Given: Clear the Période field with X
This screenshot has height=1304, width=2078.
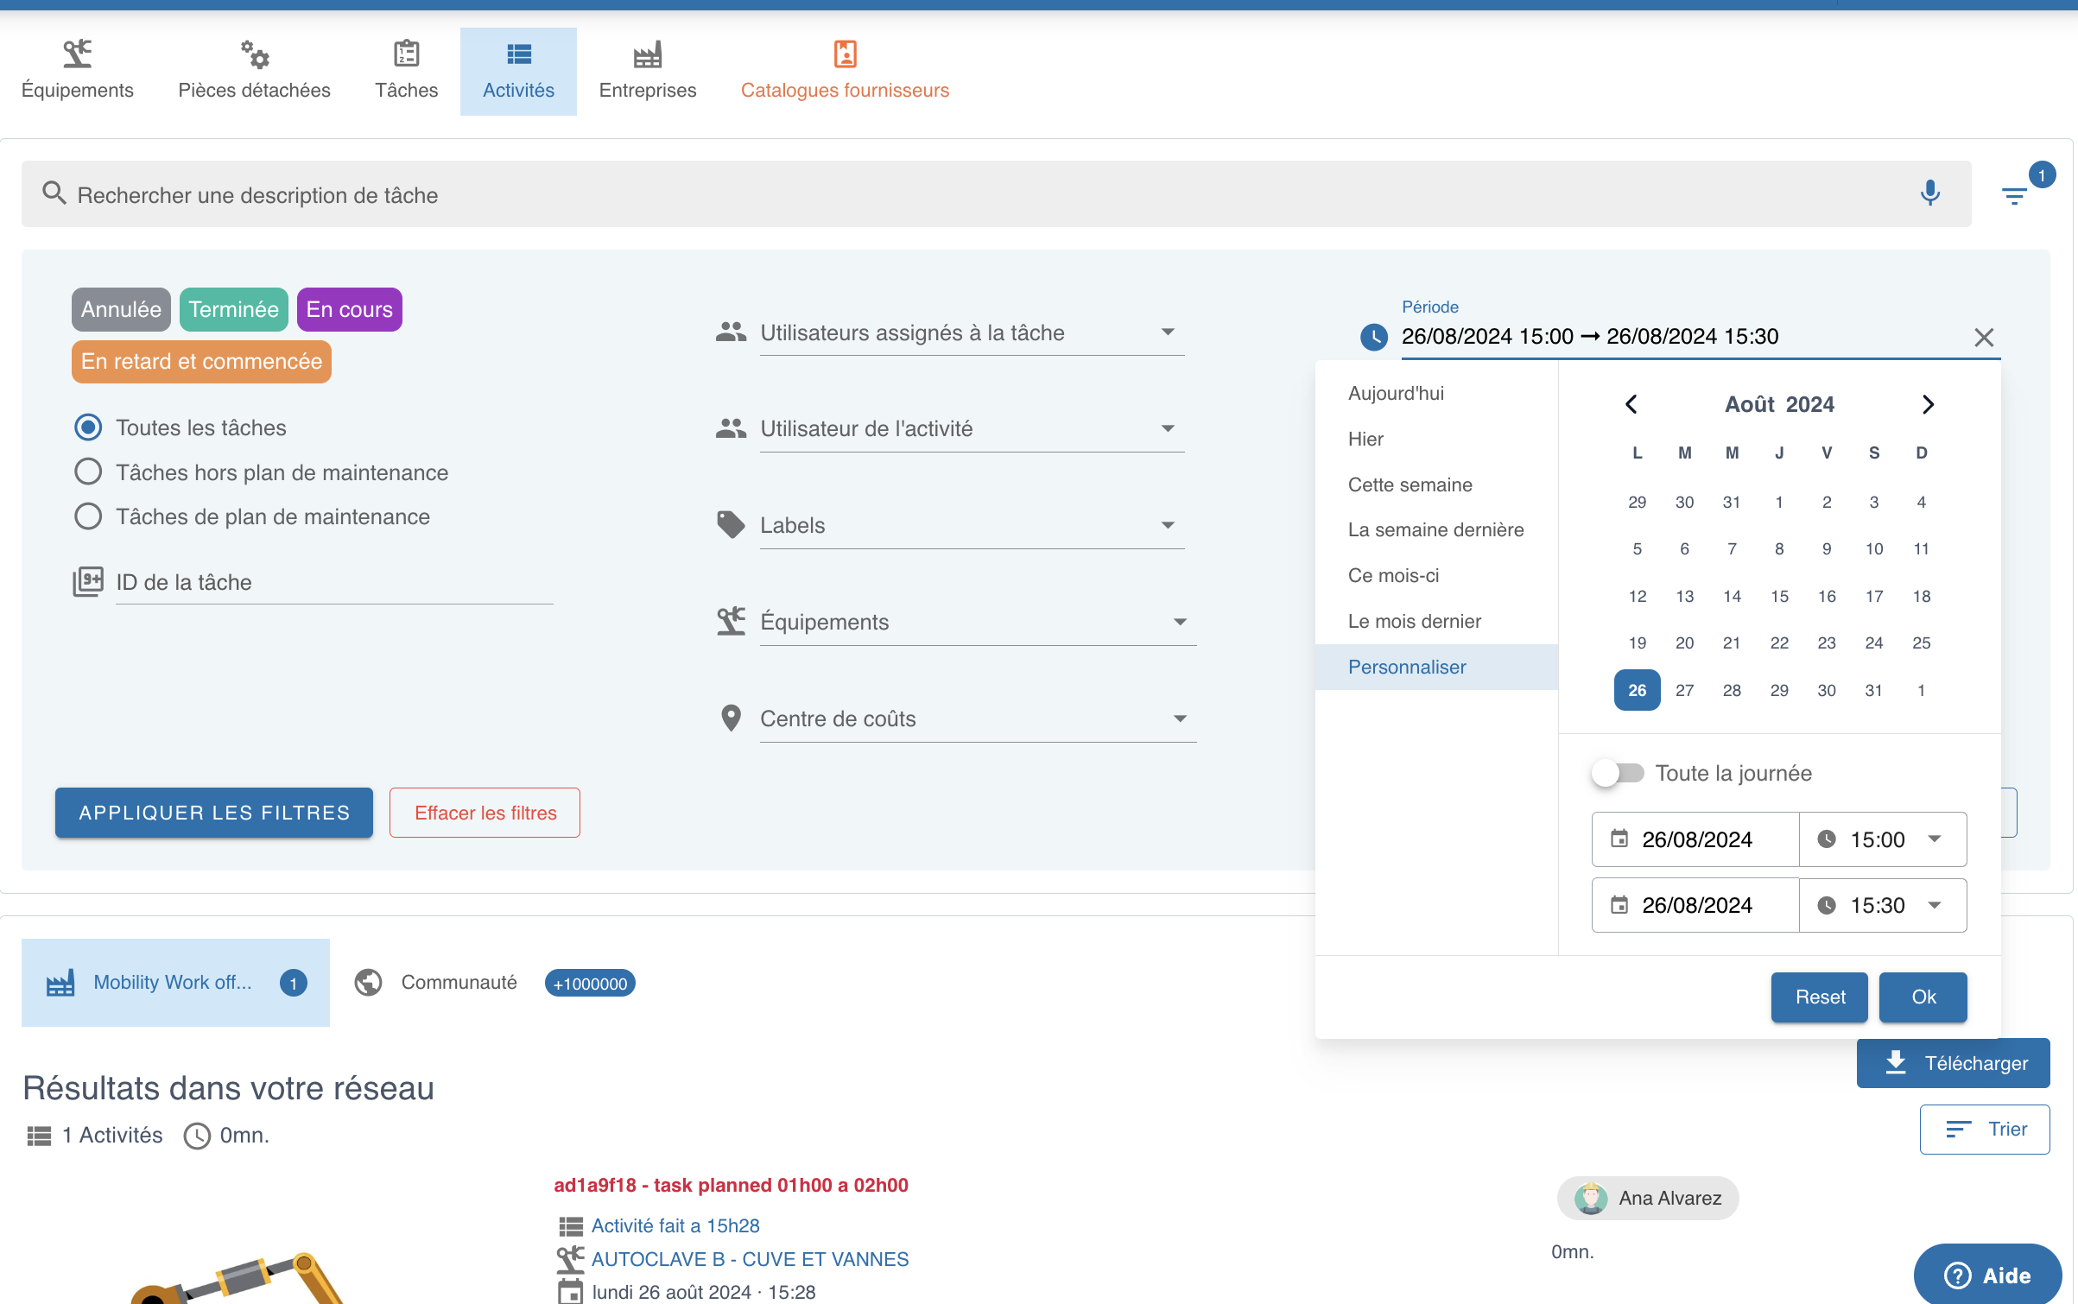Looking at the screenshot, I should pos(1984,338).
